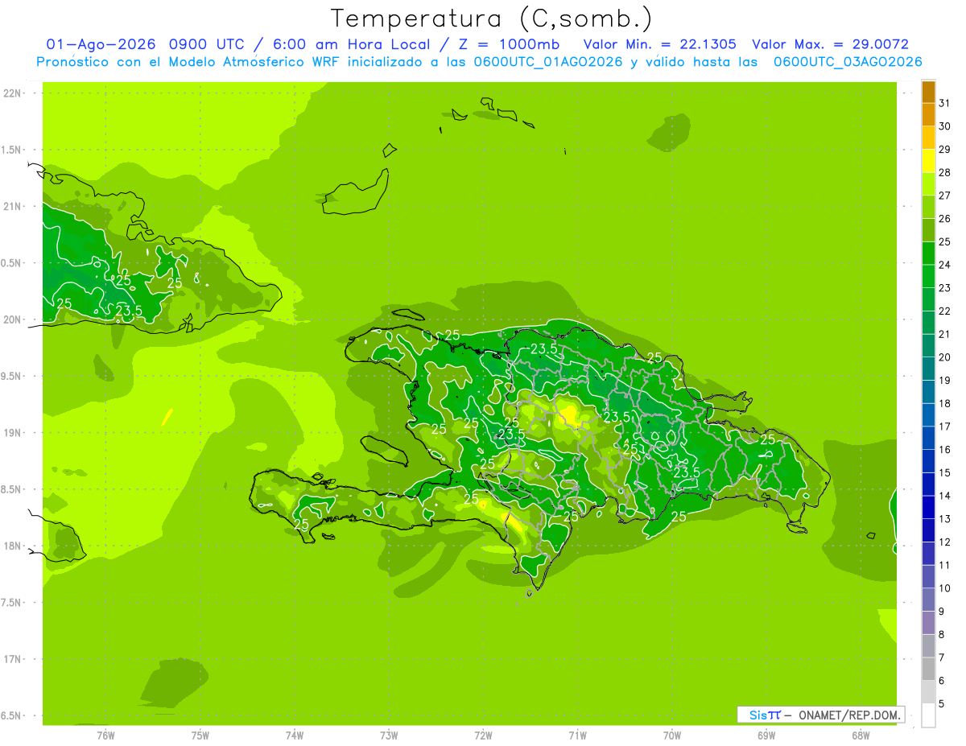Click the "71W" longitude axis label

pyautogui.click(x=577, y=735)
